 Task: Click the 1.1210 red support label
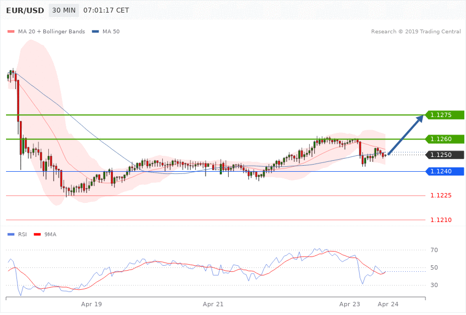click(x=441, y=220)
